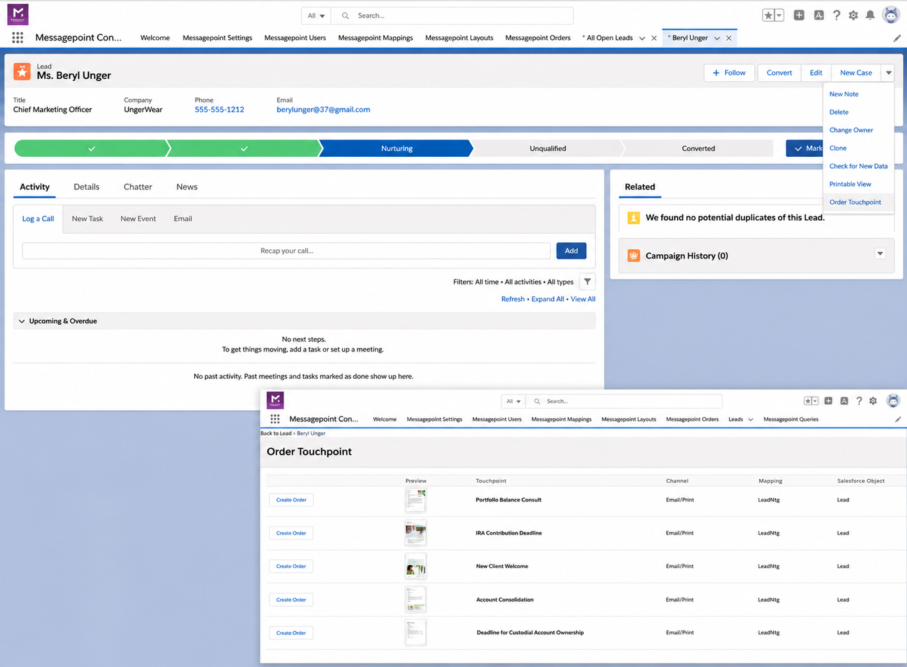Viewport: 907px width, 667px height.
Task: Select Change Owner menu item
Action: [851, 130]
